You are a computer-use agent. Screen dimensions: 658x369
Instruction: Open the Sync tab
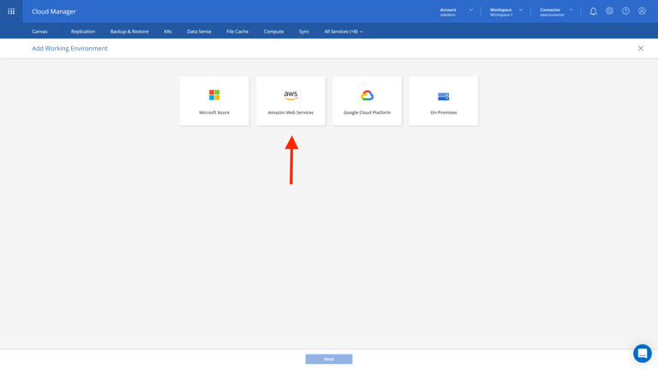[x=304, y=32]
